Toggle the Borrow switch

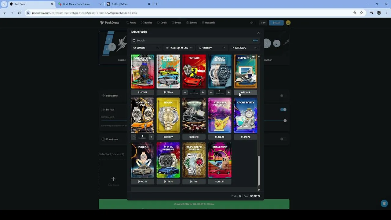pyautogui.click(x=283, y=109)
